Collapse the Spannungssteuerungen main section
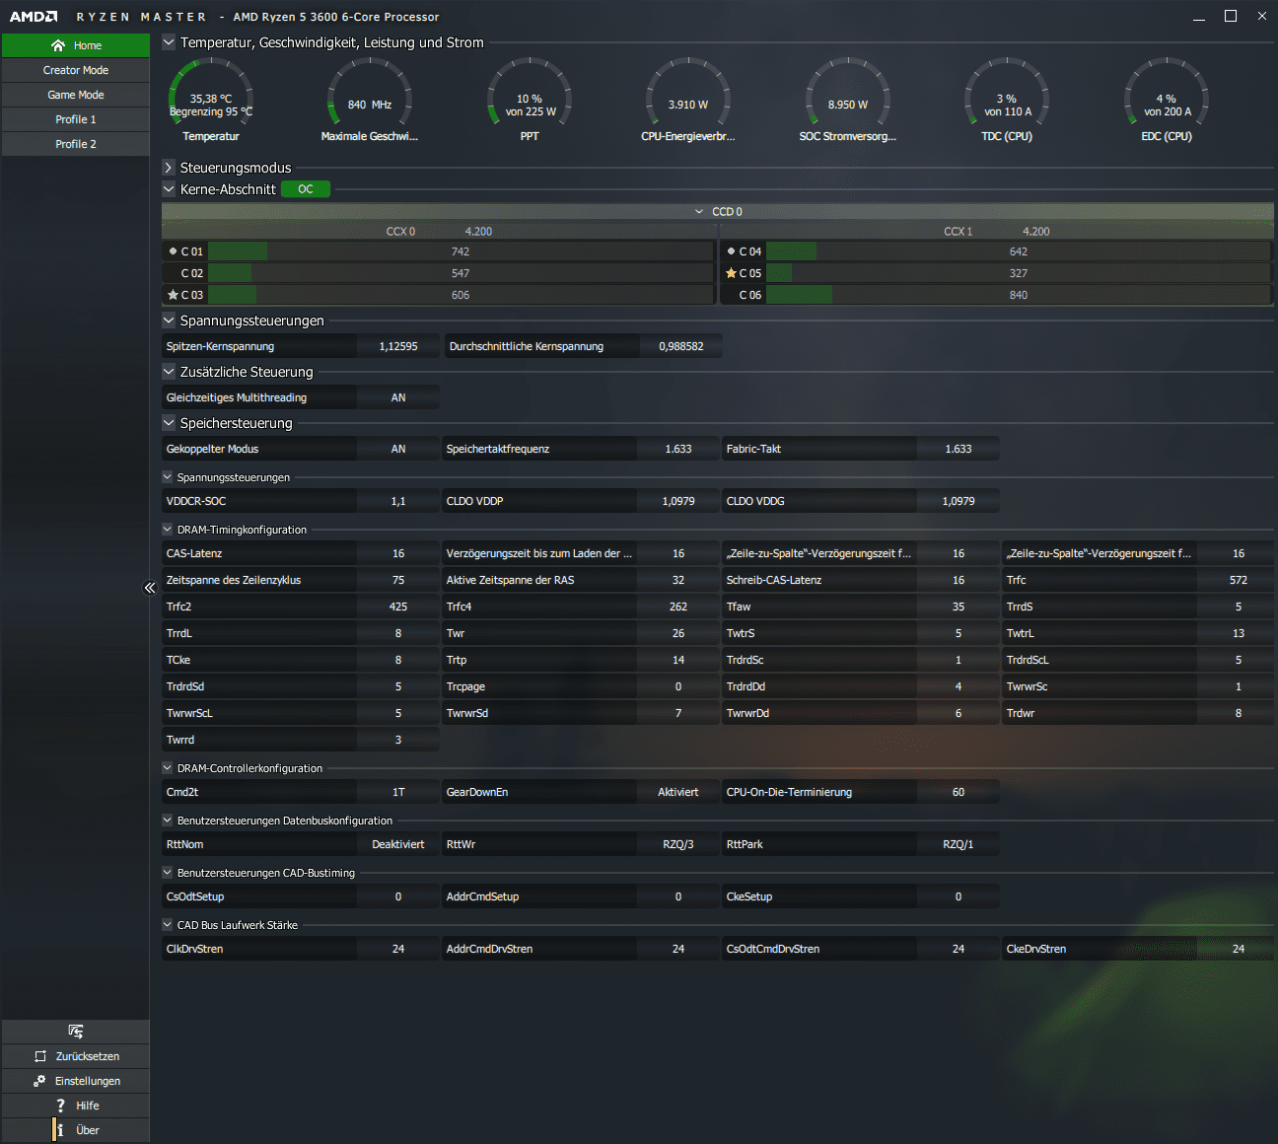Image resolution: width=1278 pixels, height=1144 pixels. [169, 321]
